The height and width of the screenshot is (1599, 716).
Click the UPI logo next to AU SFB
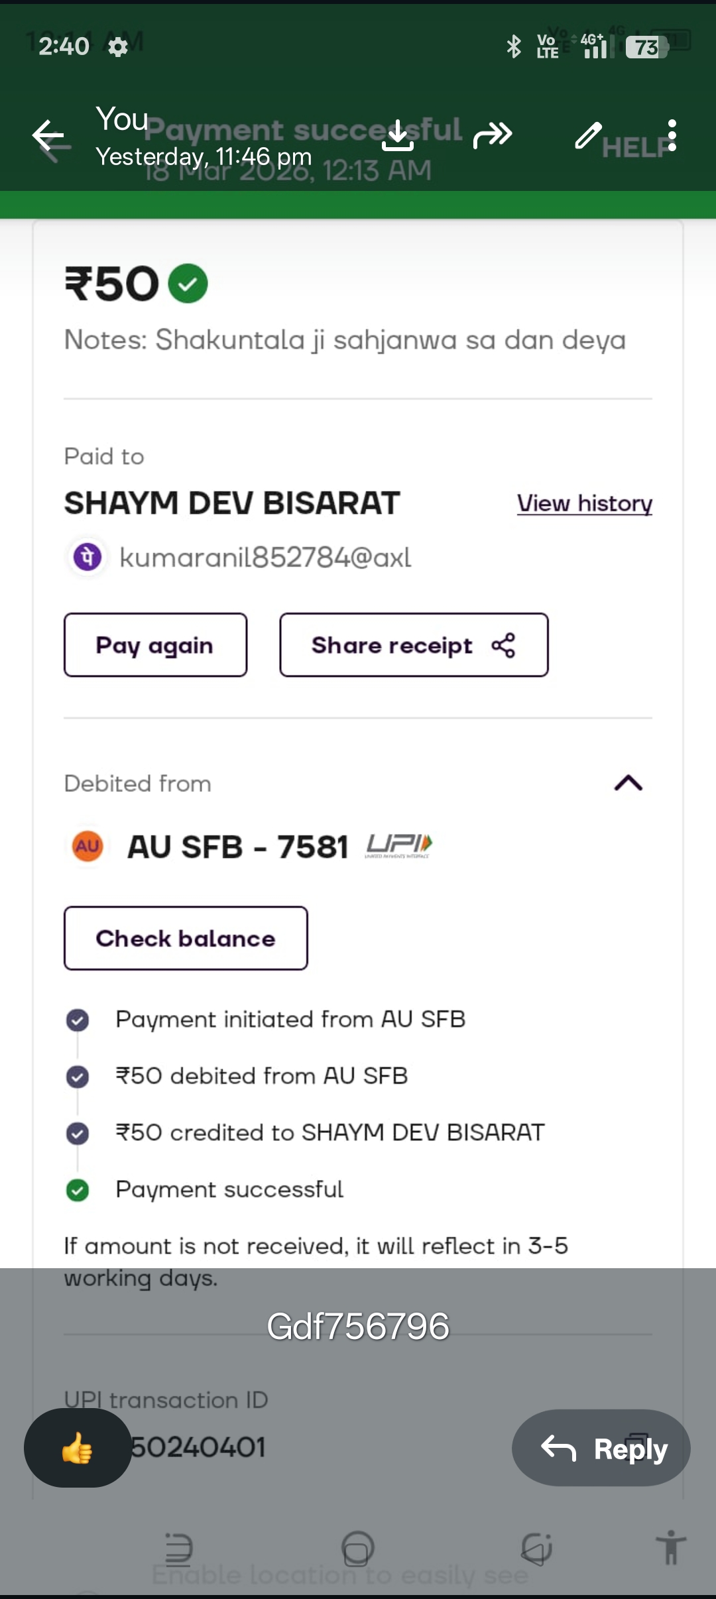(399, 845)
